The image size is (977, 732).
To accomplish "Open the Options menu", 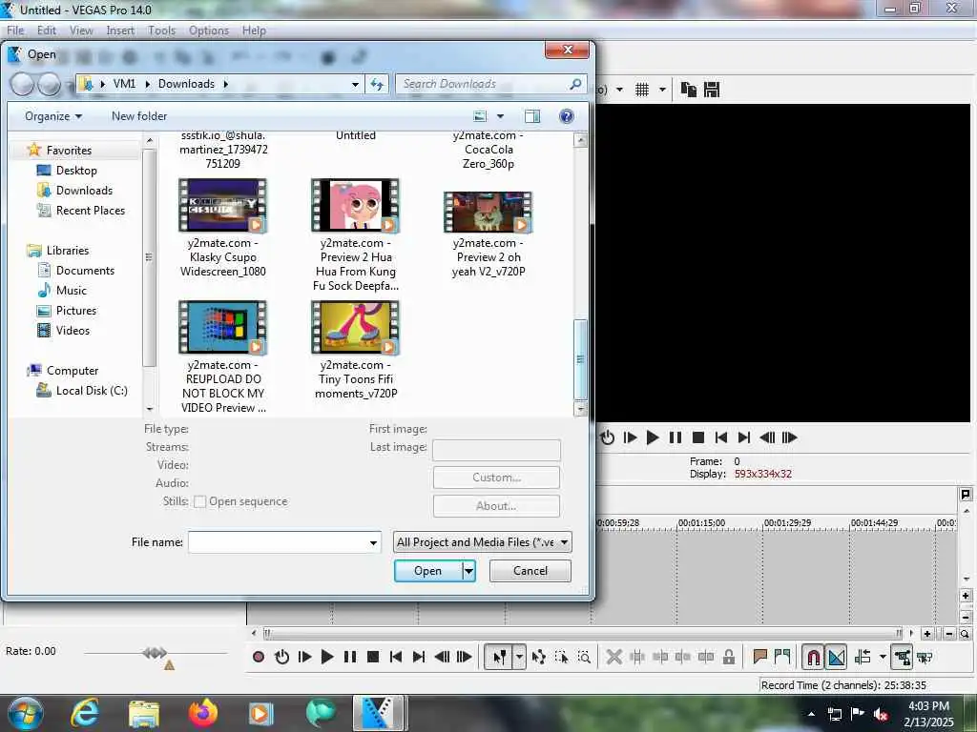I will click(209, 30).
